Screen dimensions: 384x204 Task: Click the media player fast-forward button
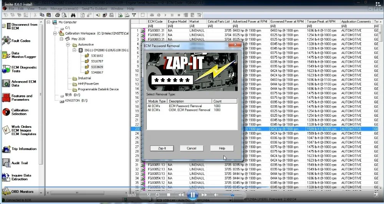click(204, 195)
